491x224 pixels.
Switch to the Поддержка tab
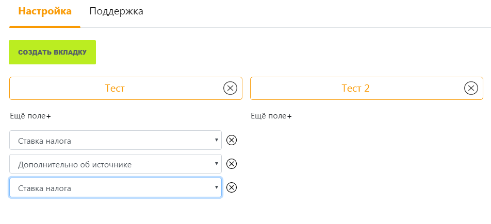[x=116, y=11]
